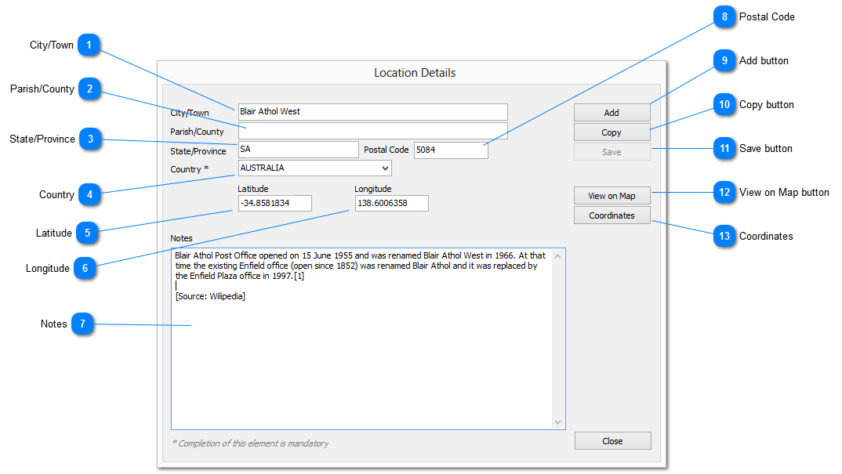Viewport: 842px width, 474px height.
Task: Click the Coordinates button
Action: 612,215
